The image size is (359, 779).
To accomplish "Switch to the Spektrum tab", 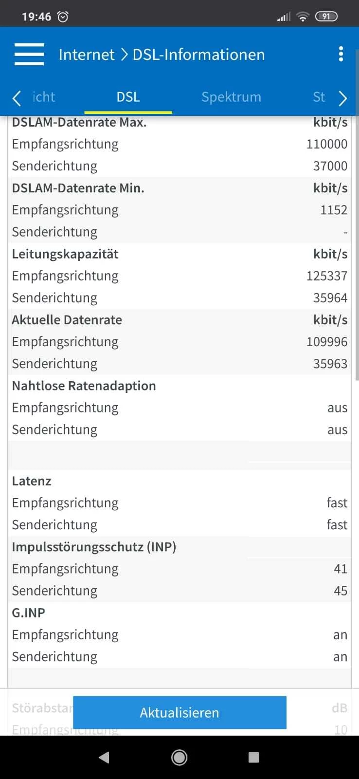I will pyautogui.click(x=231, y=97).
